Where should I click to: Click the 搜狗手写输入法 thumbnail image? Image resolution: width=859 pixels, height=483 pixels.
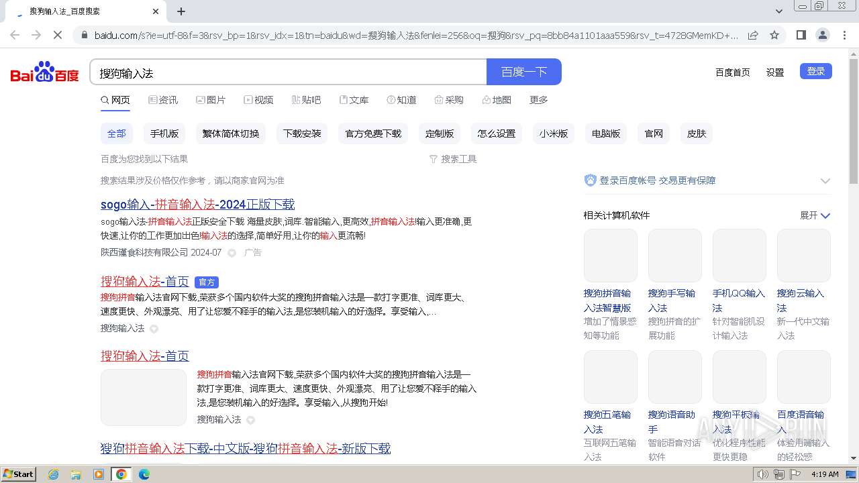pos(675,256)
